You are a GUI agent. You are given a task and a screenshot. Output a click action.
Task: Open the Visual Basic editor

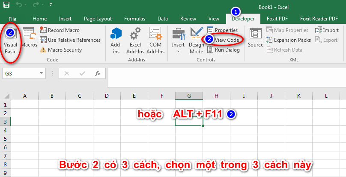10,41
